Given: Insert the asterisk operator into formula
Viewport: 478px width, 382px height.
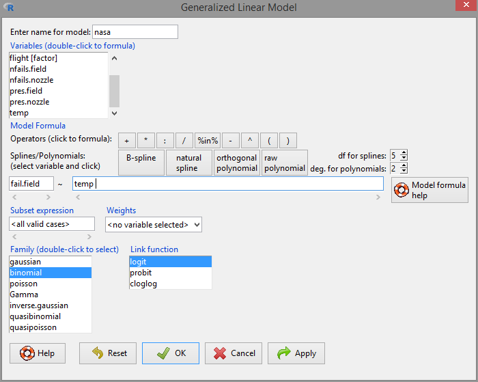Looking at the screenshot, I should click(x=146, y=141).
